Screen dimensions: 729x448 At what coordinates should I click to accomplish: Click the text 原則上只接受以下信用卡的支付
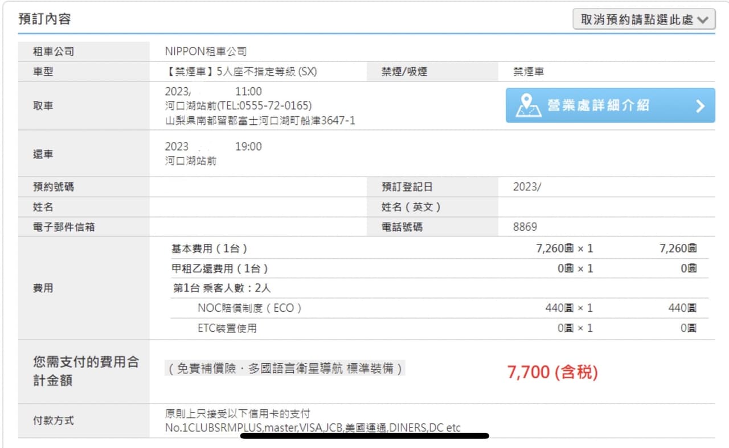coord(237,413)
